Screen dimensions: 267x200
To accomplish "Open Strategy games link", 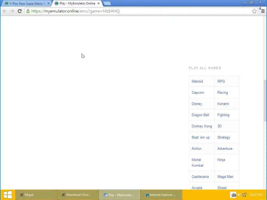I will tap(224, 137).
